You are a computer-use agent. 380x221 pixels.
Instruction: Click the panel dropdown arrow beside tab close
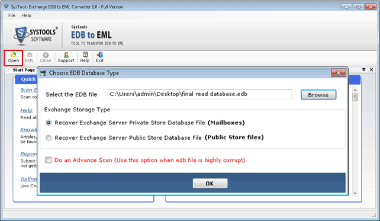tap(364, 70)
